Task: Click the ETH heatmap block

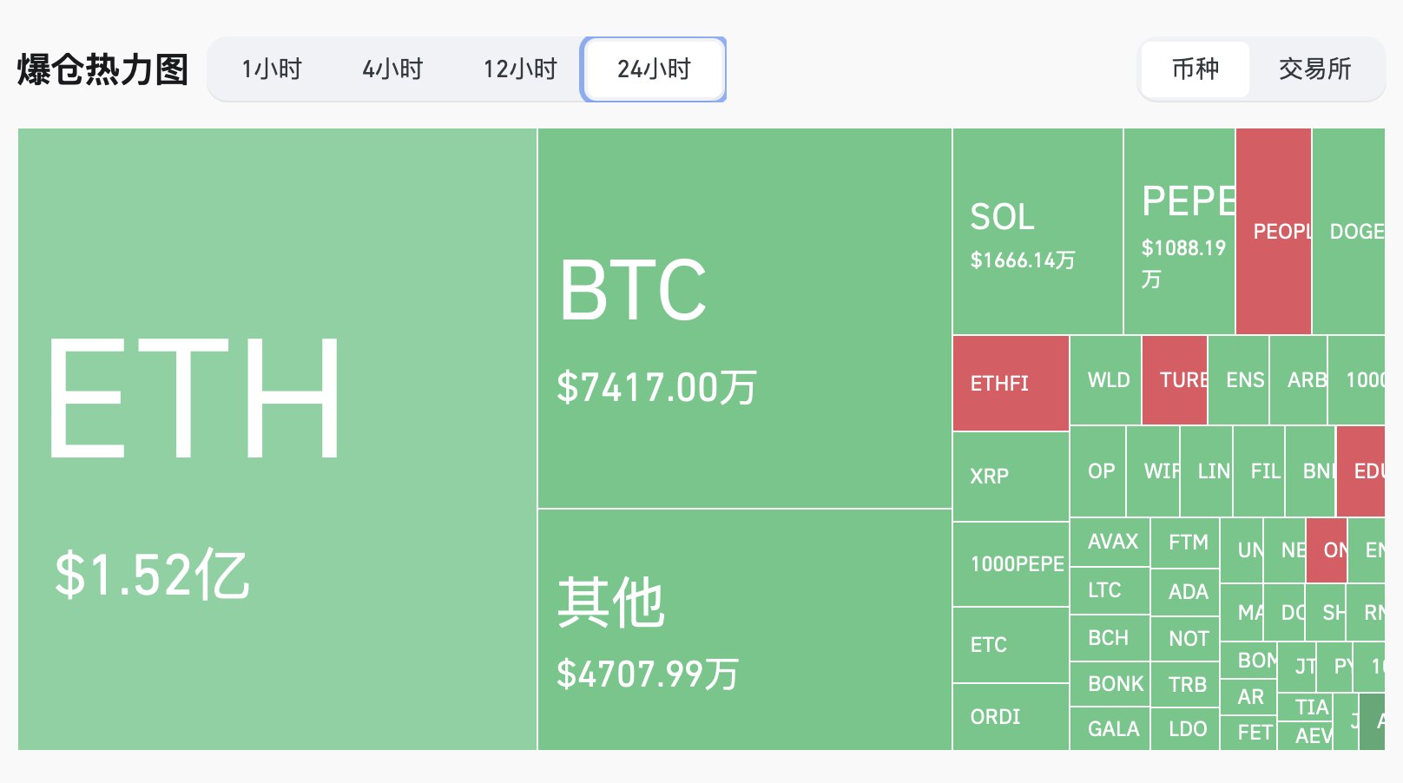Action: click(277, 438)
